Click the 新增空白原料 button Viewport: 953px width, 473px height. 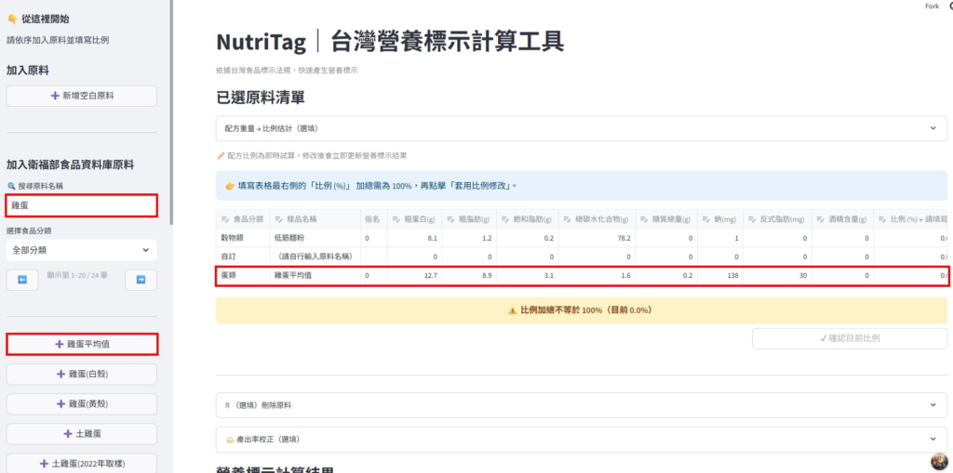82,96
